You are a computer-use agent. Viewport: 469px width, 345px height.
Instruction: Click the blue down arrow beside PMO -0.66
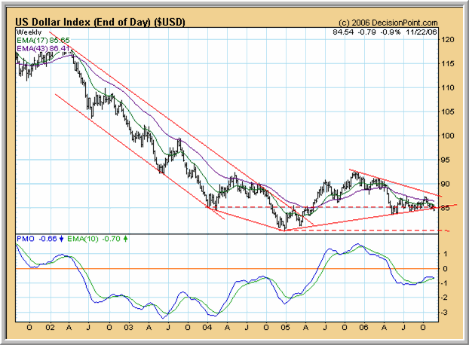pos(61,239)
